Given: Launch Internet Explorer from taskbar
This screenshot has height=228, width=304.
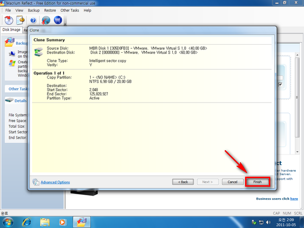Looking at the screenshot, I should (27, 222).
